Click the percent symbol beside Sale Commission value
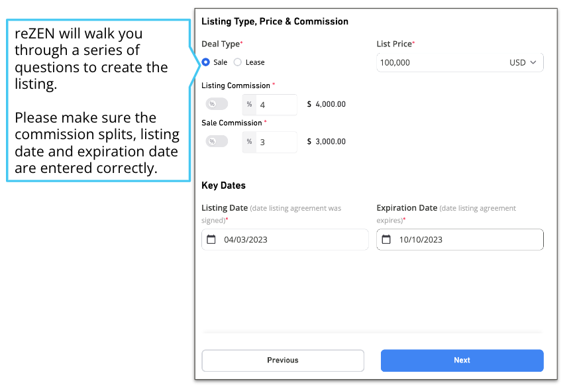Image resolution: width=573 pixels, height=389 pixels. coord(249,142)
